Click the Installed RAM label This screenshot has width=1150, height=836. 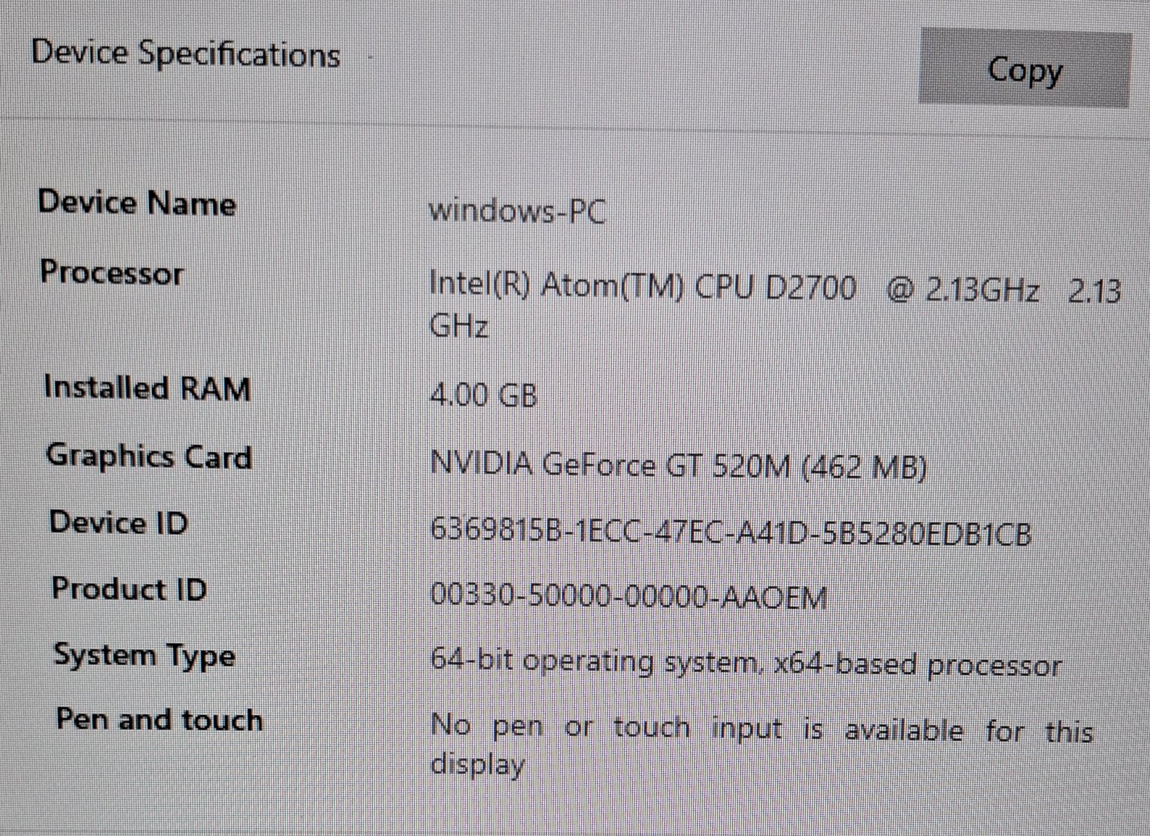(x=147, y=387)
